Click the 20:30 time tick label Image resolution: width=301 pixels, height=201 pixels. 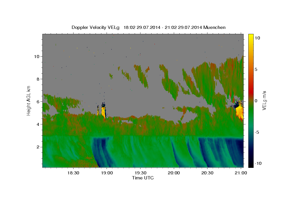coord(207,173)
